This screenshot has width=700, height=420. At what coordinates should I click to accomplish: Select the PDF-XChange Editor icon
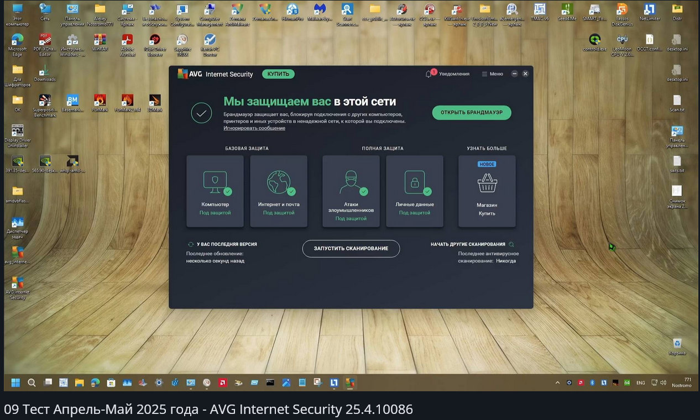[45, 45]
